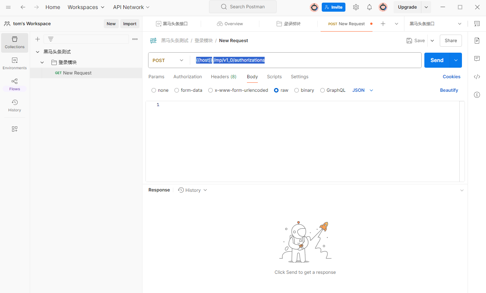Image resolution: width=486 pixels, height=293 pixels.
Task: Open the response History dropdown
Action: pyautogui.click(x=192, y=190)
